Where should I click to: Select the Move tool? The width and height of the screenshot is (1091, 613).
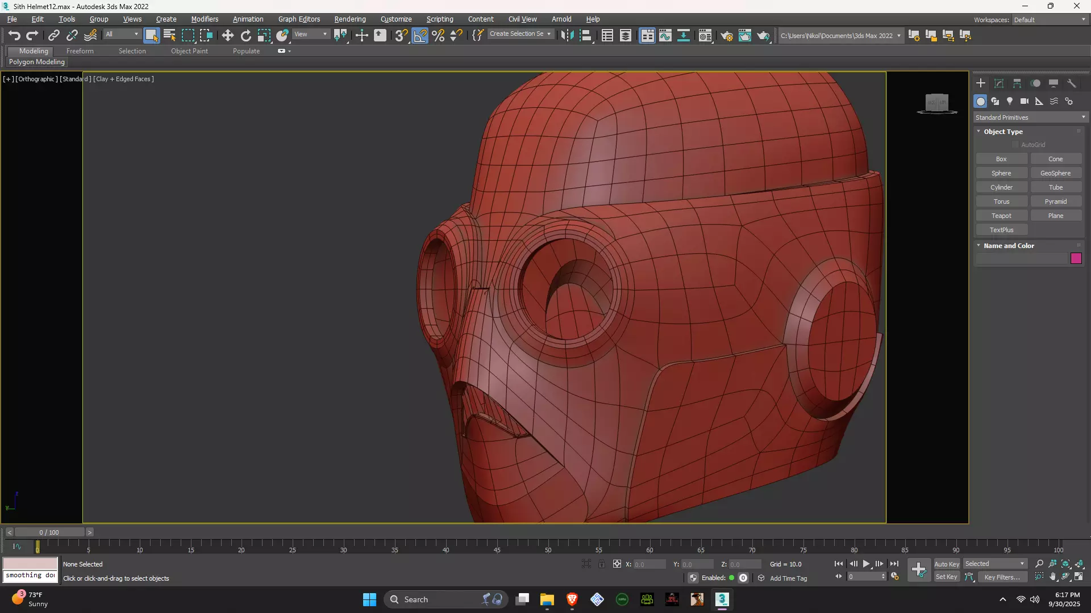coord(228,35)
